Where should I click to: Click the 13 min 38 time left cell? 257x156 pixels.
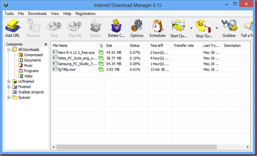tap(159, 69)
